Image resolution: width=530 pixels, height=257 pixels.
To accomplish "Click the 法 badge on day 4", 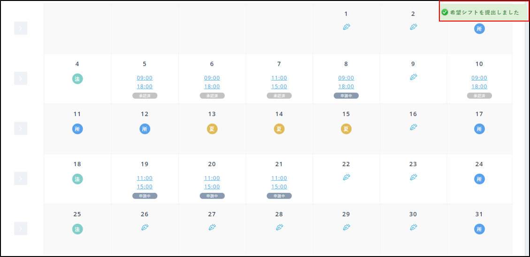I will click(x=77, y=79).
